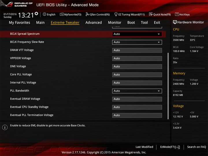This screenshot has height=156, width=208.
Task: Click the VPPDDR Voltage field
Action: pos(137,58)
